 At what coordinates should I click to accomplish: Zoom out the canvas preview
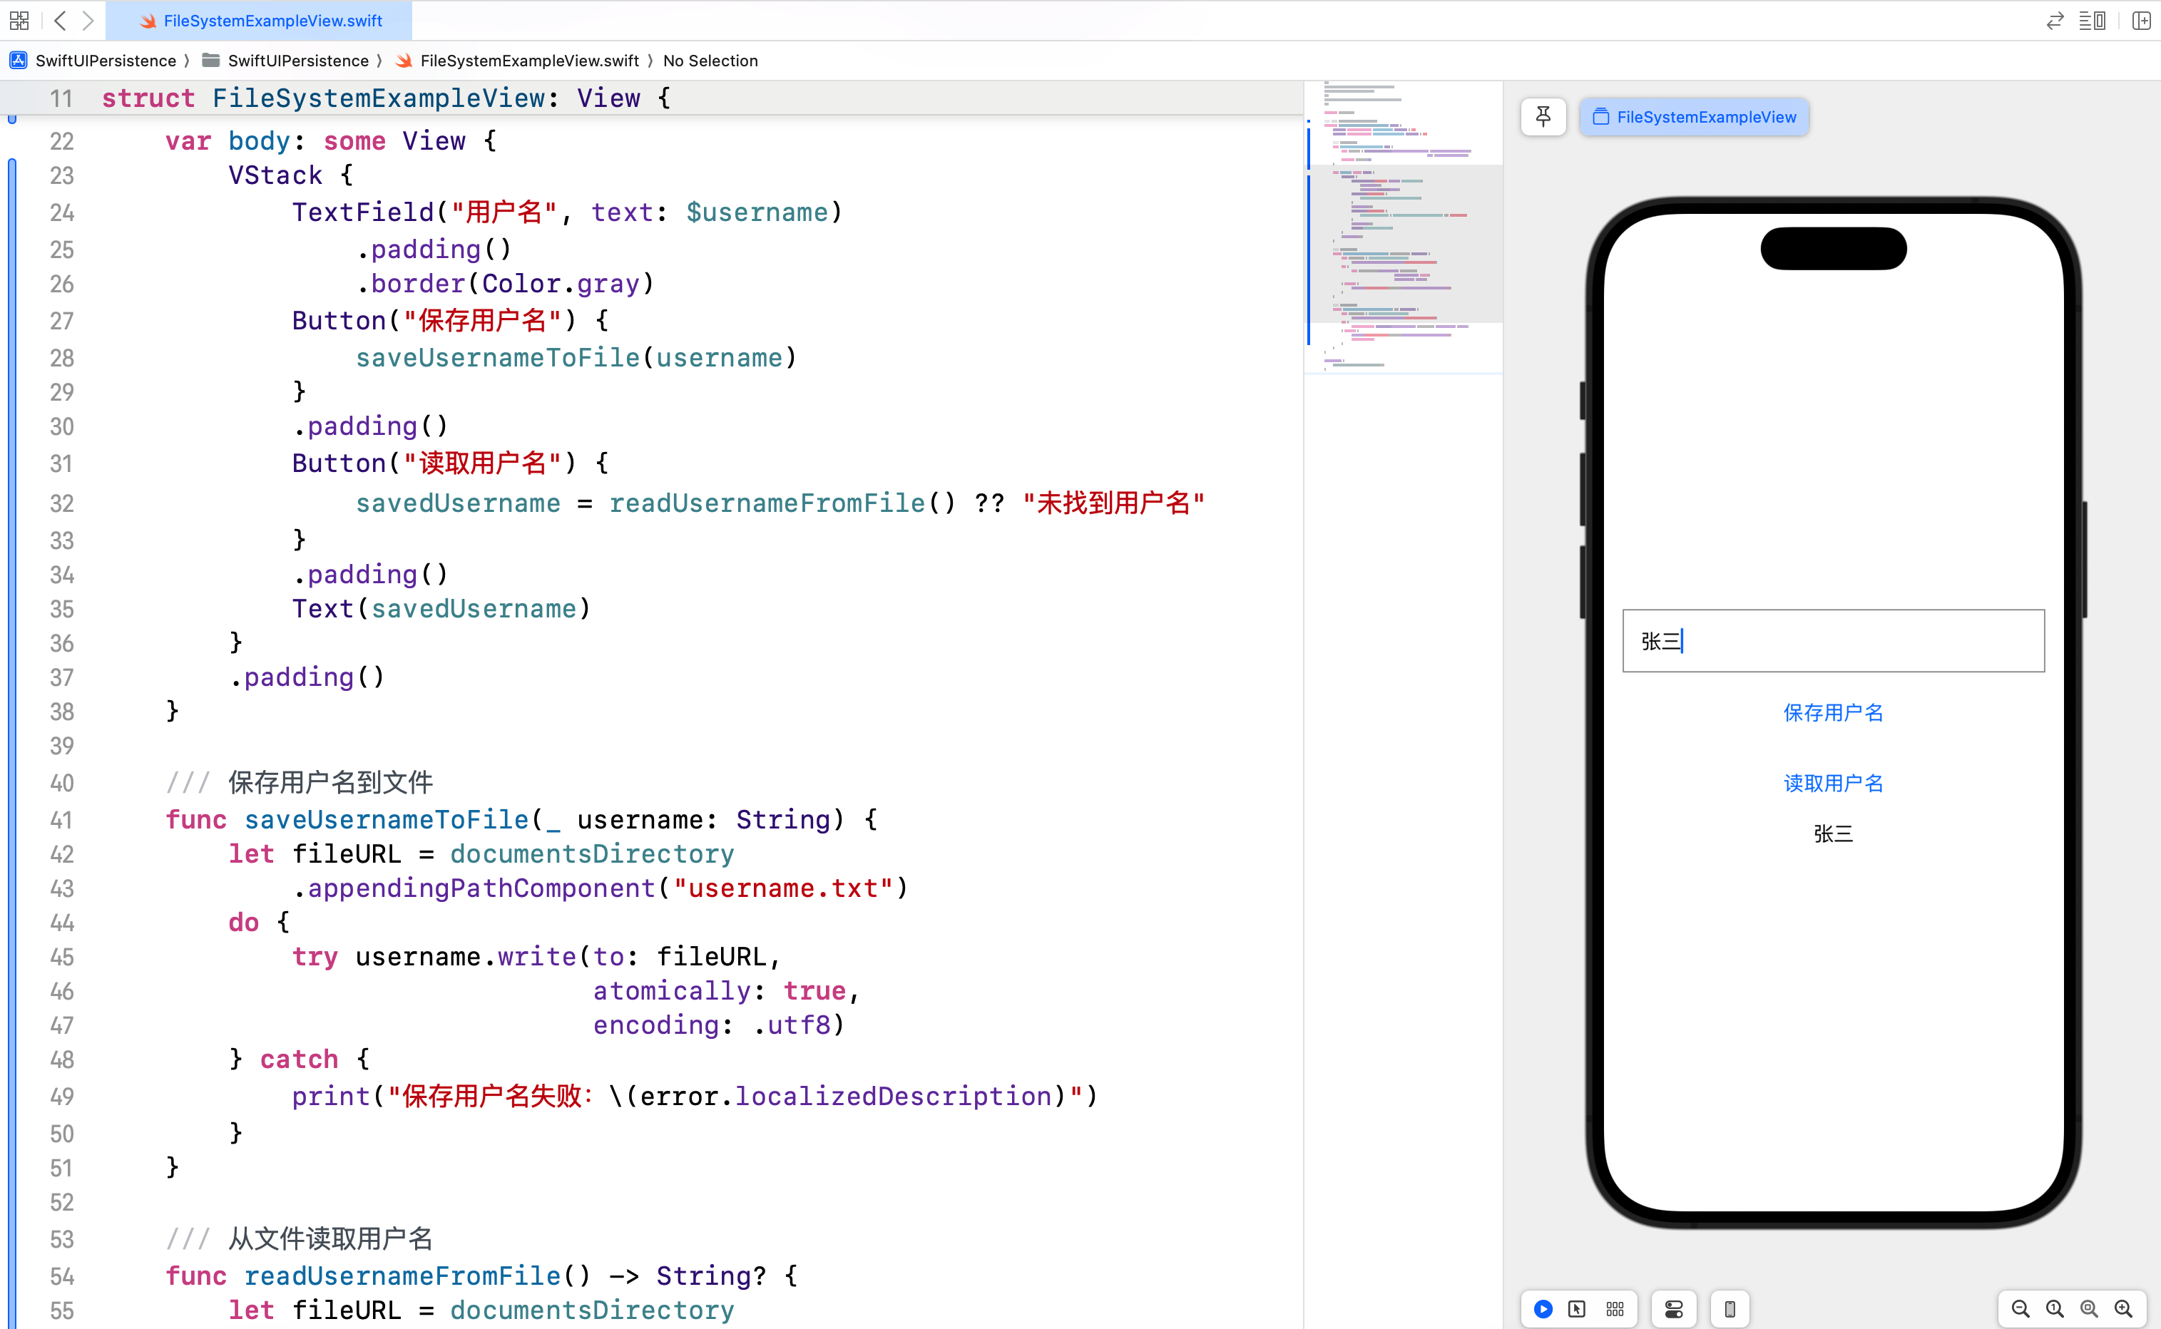pyautogui.click(x=2020, y=1310)
